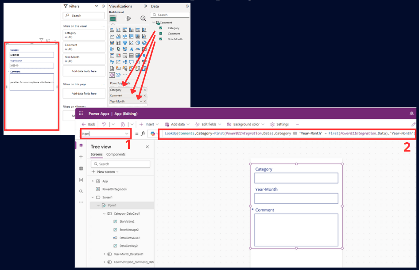Collapse the Visualizations pane
419x270 pixels.
coord(145,6)
